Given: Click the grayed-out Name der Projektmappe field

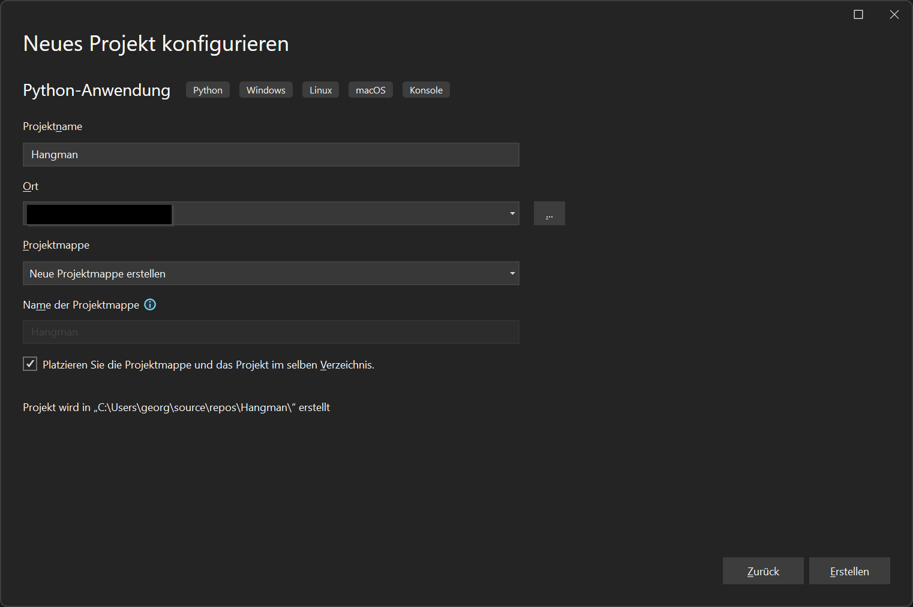Looking at the screenshot, I should (x=271, y=331).
